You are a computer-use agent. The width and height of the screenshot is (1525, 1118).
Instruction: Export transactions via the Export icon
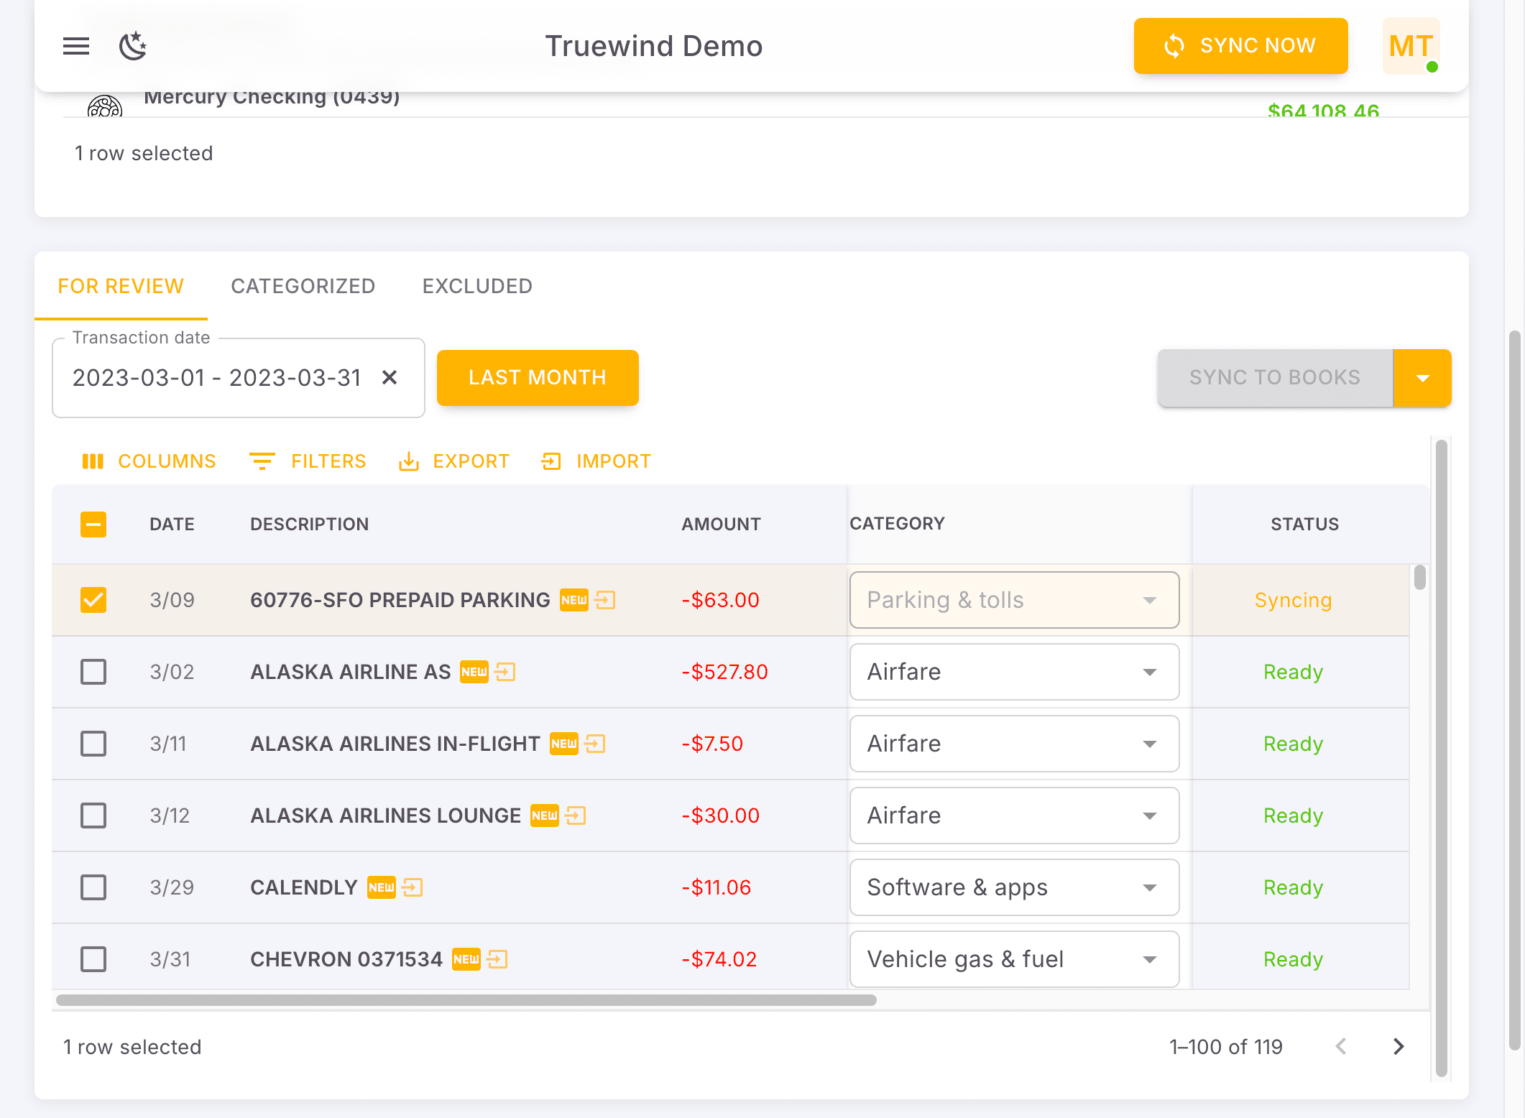454,461
